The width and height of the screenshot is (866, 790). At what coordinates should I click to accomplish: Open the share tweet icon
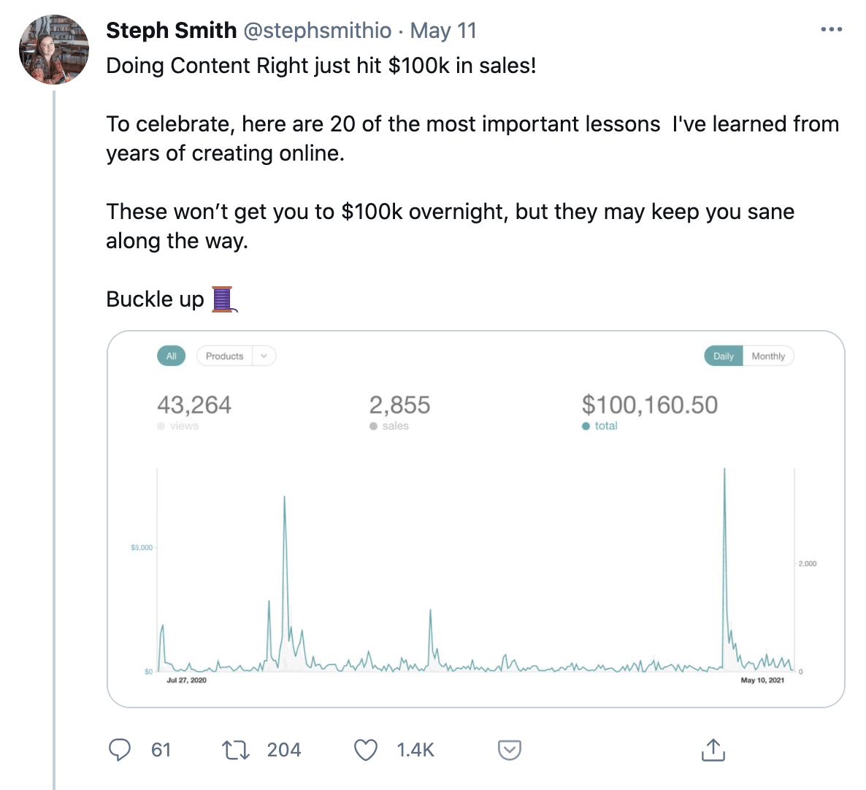[713, 750]
